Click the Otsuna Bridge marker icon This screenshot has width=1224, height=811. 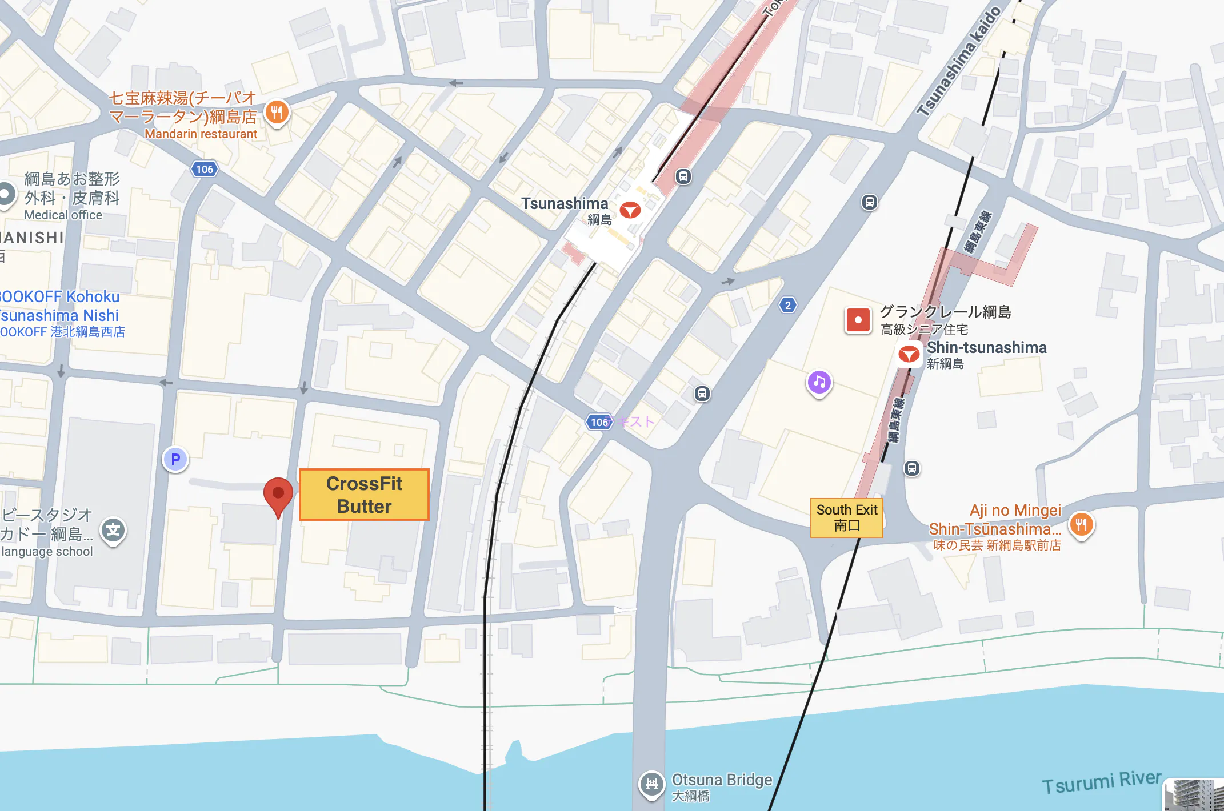point(651,785)
